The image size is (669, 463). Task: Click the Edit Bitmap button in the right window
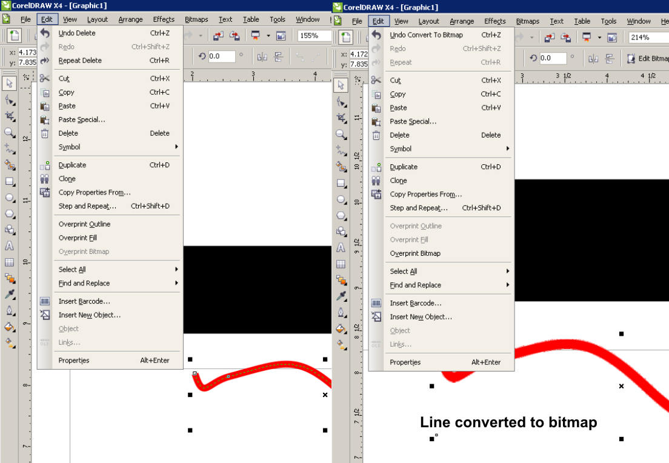[x=644, y=58]
